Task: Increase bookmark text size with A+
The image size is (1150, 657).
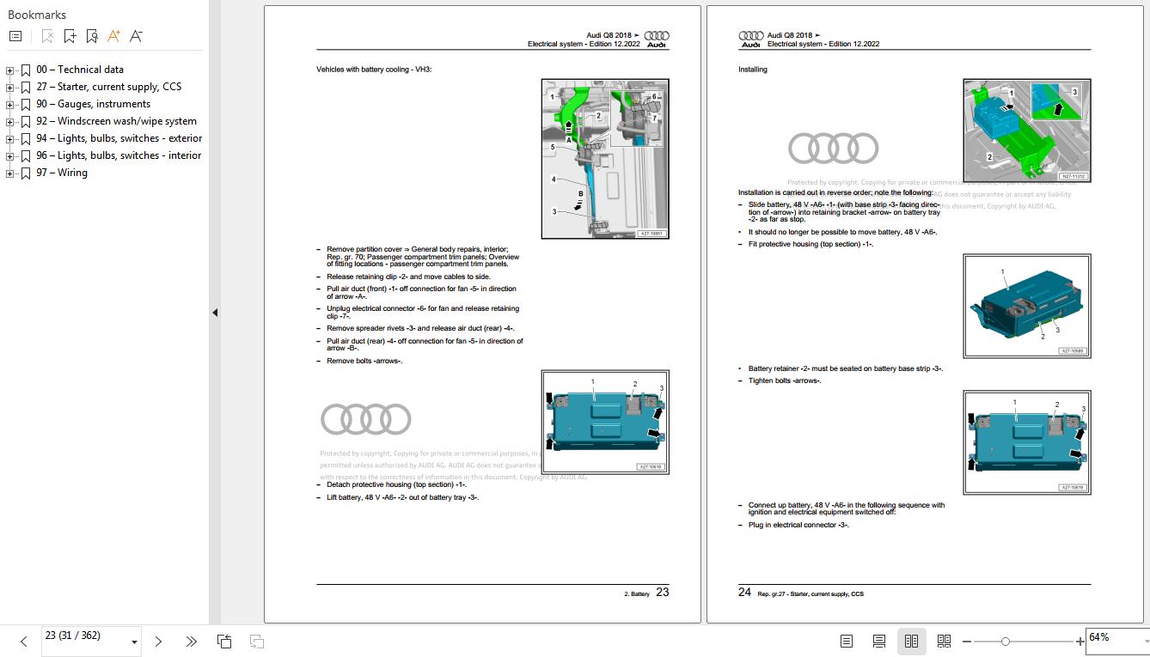Action: [113, 36]
